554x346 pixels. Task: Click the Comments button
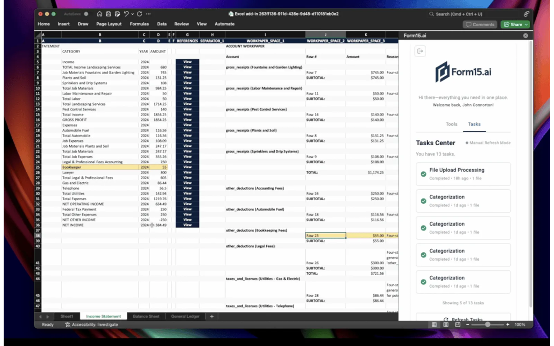point(480,25)
